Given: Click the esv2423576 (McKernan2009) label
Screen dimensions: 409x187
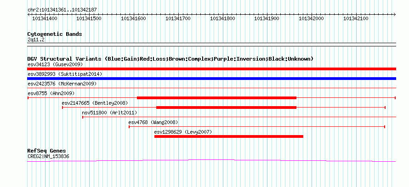Looking at the screenshot, I should coord(62,84).
